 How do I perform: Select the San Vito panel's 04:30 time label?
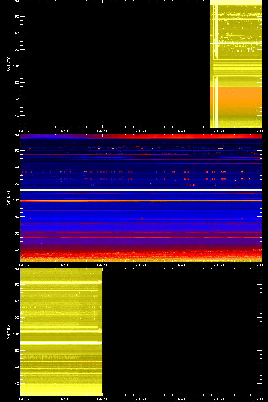[x=141, y=131]
